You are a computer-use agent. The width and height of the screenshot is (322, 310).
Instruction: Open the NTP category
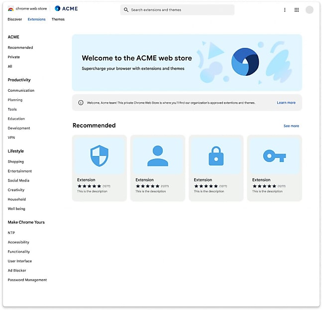[11, 233]
